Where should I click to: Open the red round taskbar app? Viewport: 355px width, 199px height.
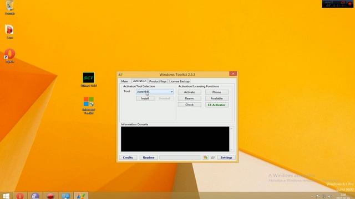(x=50, y=196)
